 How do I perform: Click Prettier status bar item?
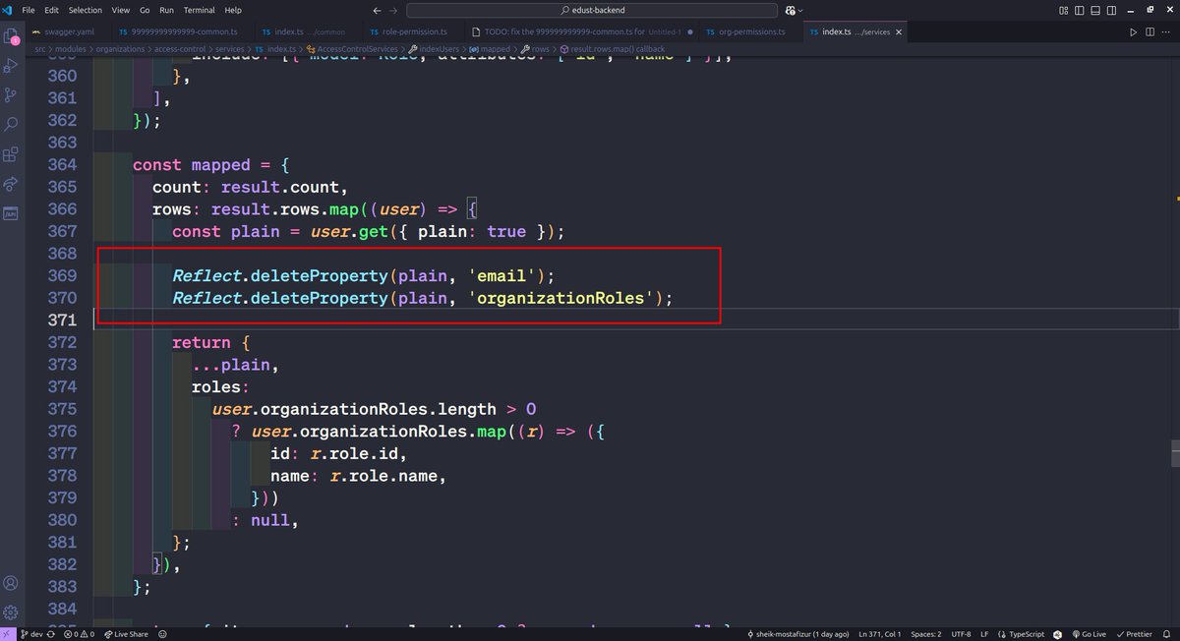pos(1134,634)
